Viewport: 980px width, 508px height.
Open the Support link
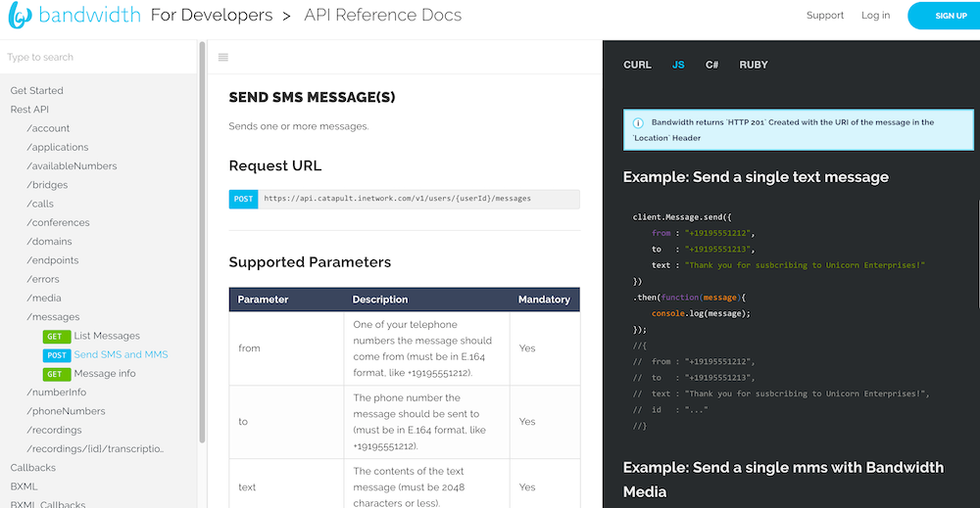pyautogui.click(x=824, y=16)
